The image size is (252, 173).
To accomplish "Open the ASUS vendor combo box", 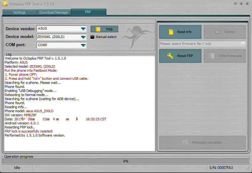I will (x=62, y=29).
